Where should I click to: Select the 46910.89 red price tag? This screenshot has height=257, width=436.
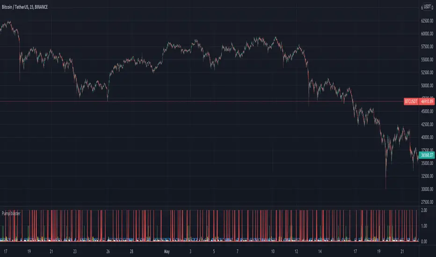pos(427,101)
